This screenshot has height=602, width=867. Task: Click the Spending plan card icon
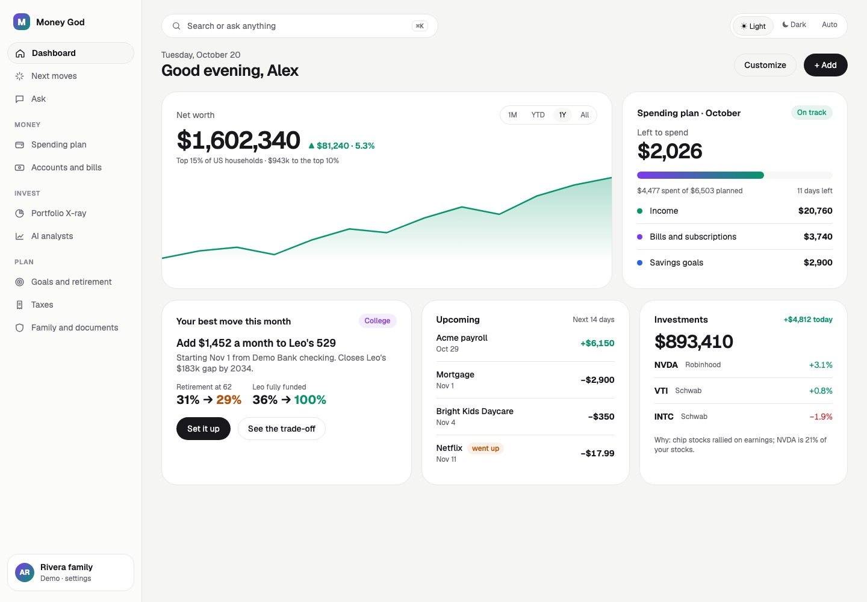click(x=19, y=144)
